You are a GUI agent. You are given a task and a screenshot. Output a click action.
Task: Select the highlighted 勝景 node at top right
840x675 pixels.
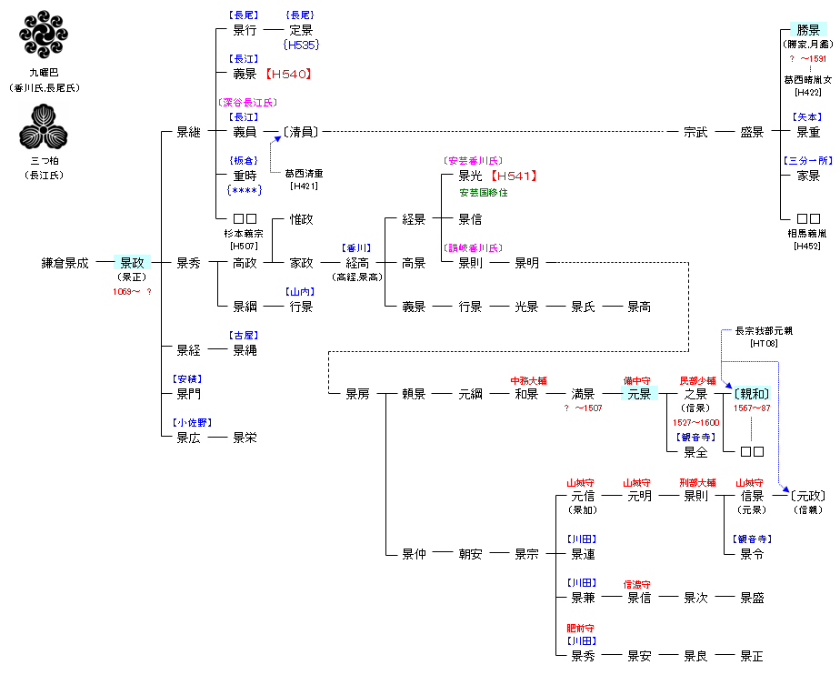point(807,30)
